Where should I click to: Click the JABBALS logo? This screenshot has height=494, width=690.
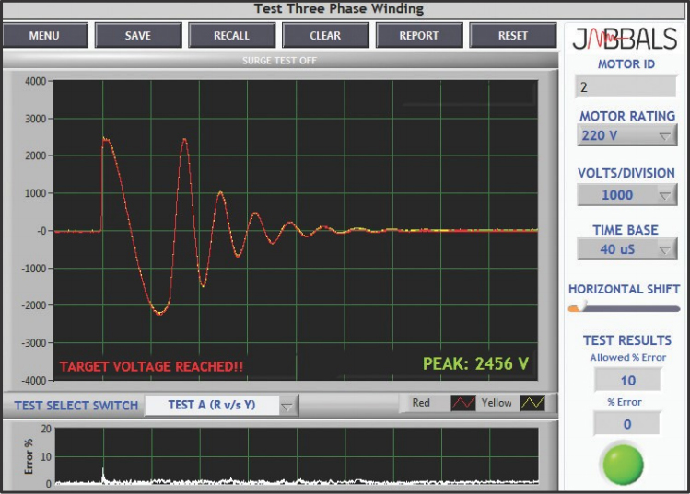[x=626, y=39]
